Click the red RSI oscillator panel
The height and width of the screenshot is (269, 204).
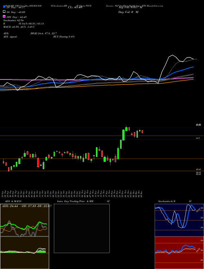coord(179,253)
